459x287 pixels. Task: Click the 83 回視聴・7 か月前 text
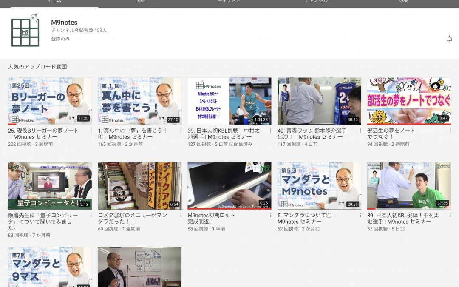pyautogui.click(x=29, y=235)
